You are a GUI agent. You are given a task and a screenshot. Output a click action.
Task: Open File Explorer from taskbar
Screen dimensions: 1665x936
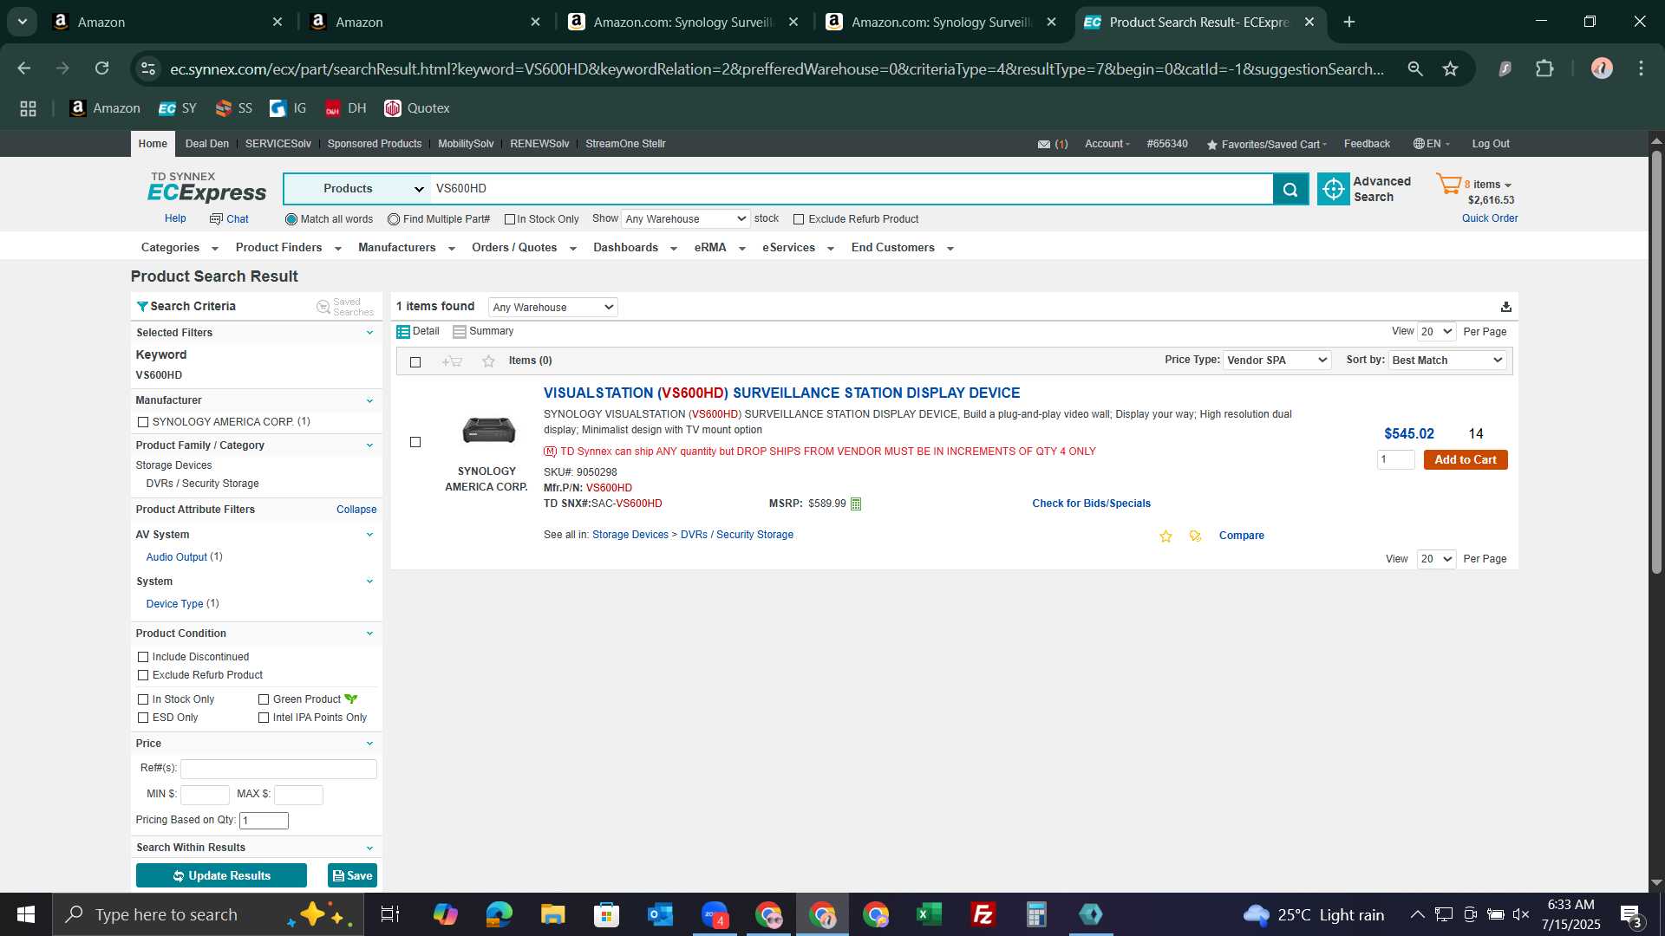(552, 914)
